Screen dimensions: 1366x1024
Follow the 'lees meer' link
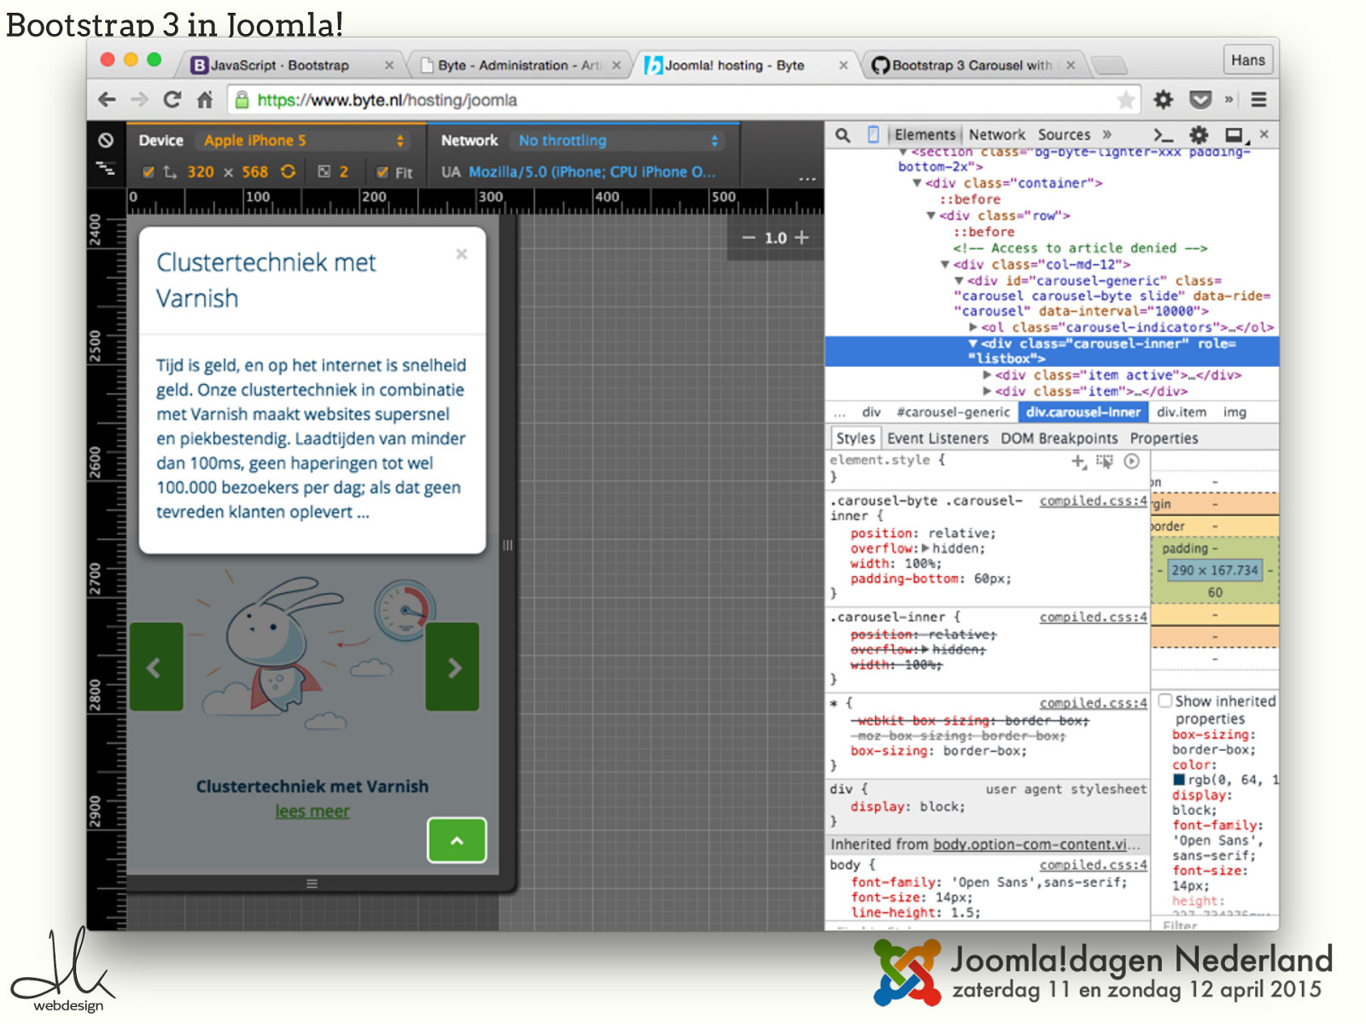[312, 811]
